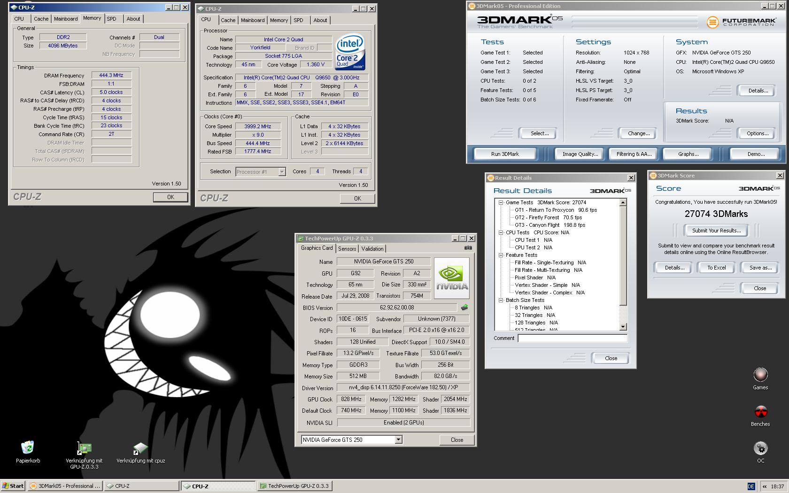Screen dimensions: 789x493
Task: Click the NVIDIA logo in GPU-Z
Action: [x=452, y=278]
